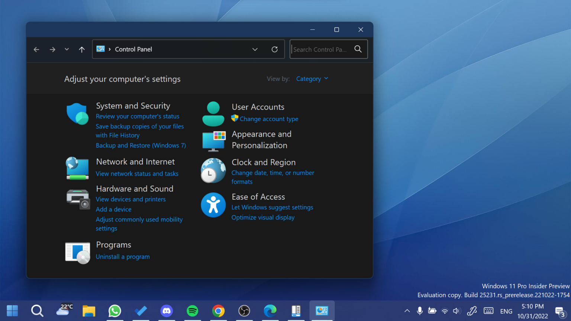
Task: Open recent locations dropdown beside forward button
Action: (x=67, y=49)
